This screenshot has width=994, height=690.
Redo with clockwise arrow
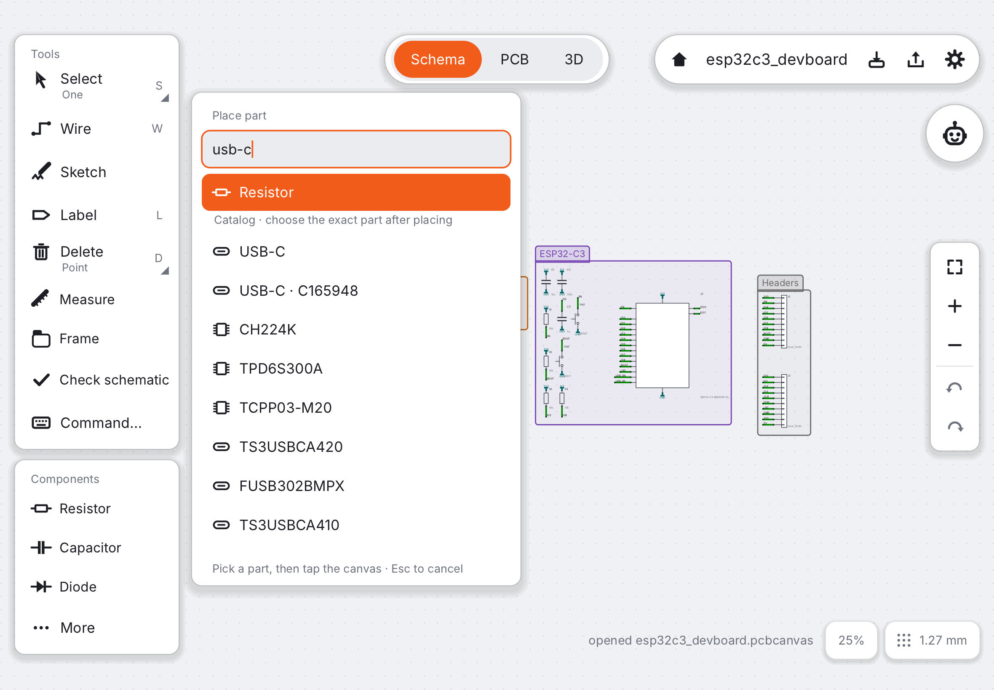pos(955,427)
